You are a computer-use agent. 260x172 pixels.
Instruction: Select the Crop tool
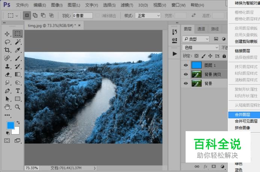point(7,50)
